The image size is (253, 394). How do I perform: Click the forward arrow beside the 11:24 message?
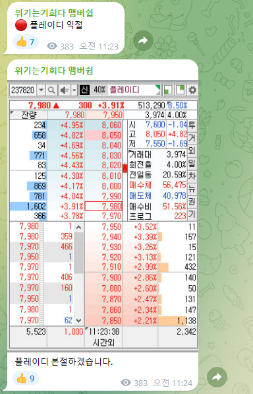[x=217, y=377]
